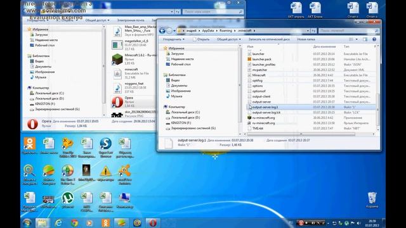
Task: Expand breadcrumb arrow after AppData
Action: 217,31
